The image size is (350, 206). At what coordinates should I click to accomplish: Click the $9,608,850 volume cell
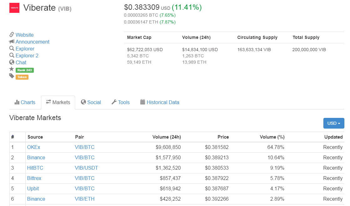point(168,147)
